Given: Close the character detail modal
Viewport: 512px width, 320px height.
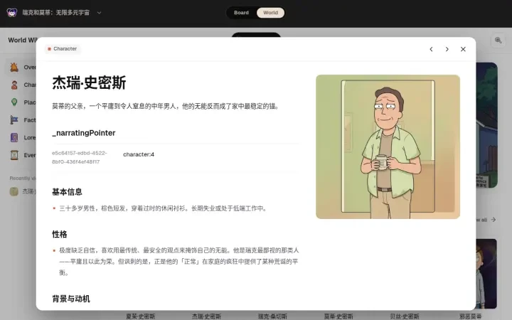Looking at the screenshot, I should coord(463,49).
